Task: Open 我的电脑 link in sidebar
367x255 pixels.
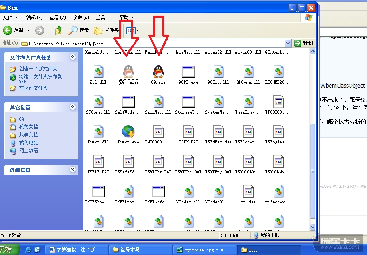Action: pos(28,143)
